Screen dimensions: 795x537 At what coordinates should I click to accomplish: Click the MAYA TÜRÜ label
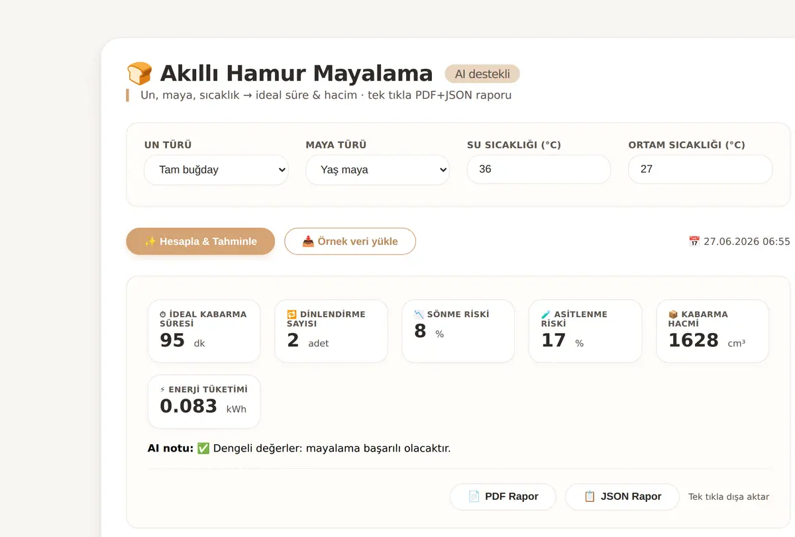[x=336, y=145]
